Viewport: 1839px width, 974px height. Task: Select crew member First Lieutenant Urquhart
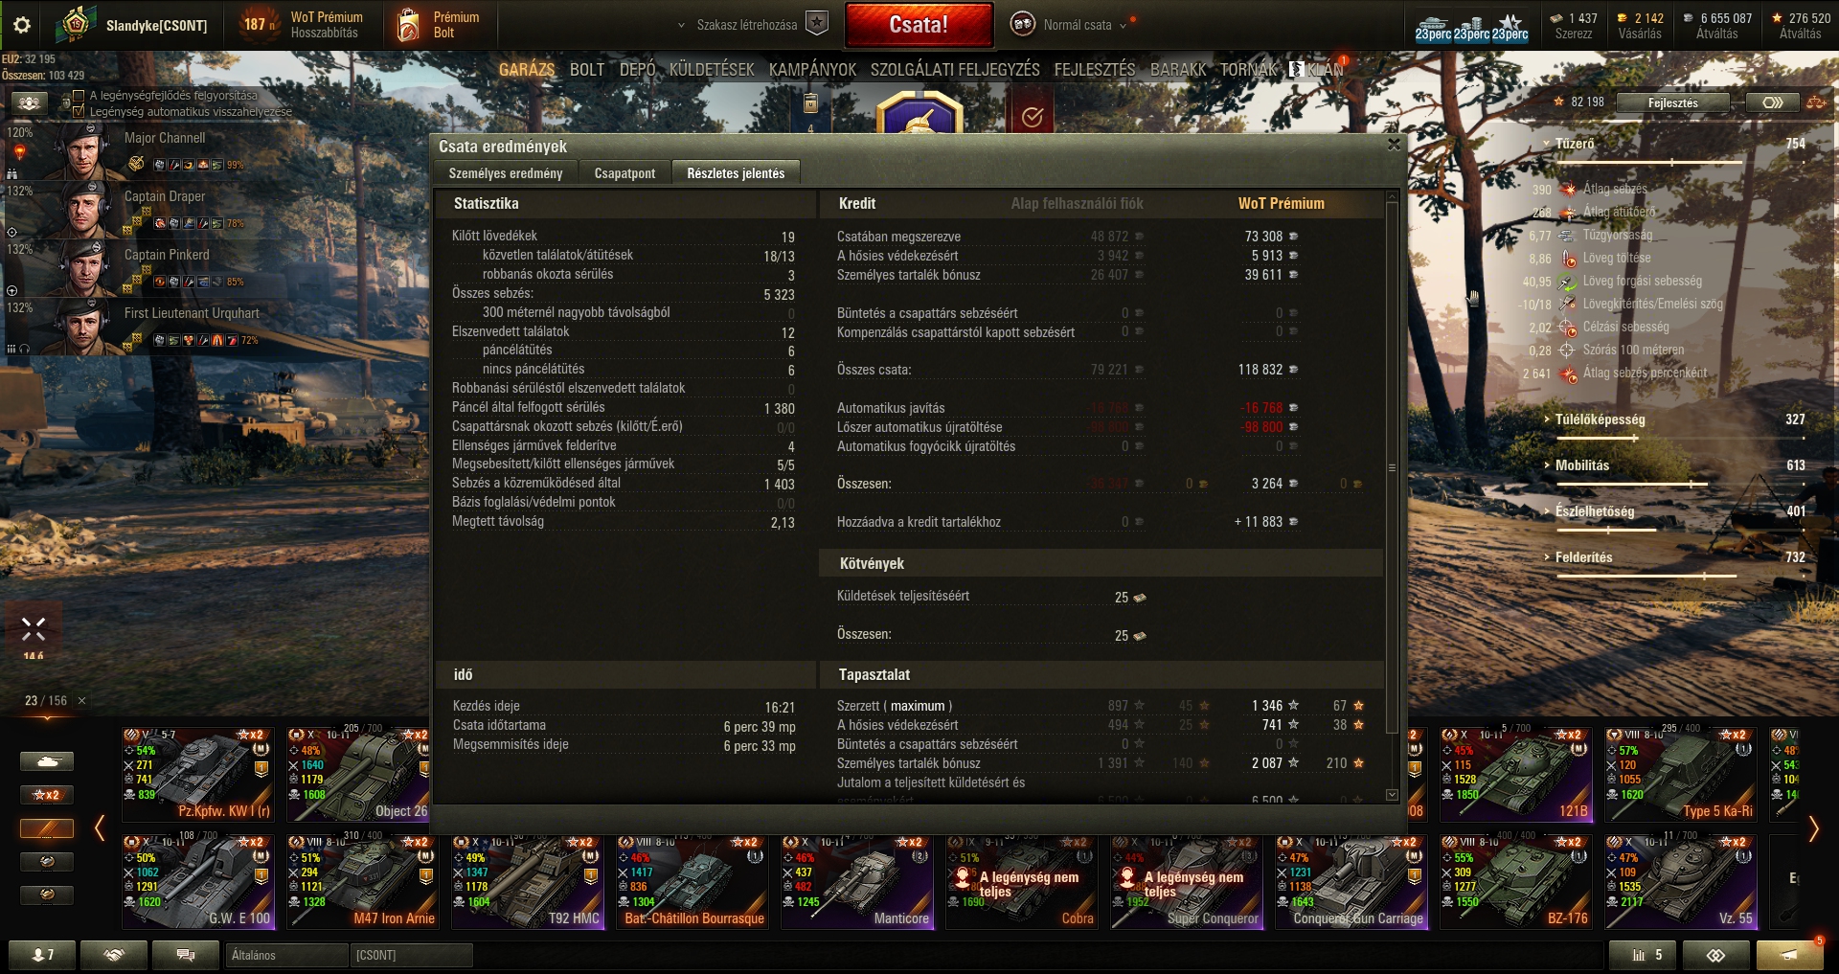click(x=144, y=326)
